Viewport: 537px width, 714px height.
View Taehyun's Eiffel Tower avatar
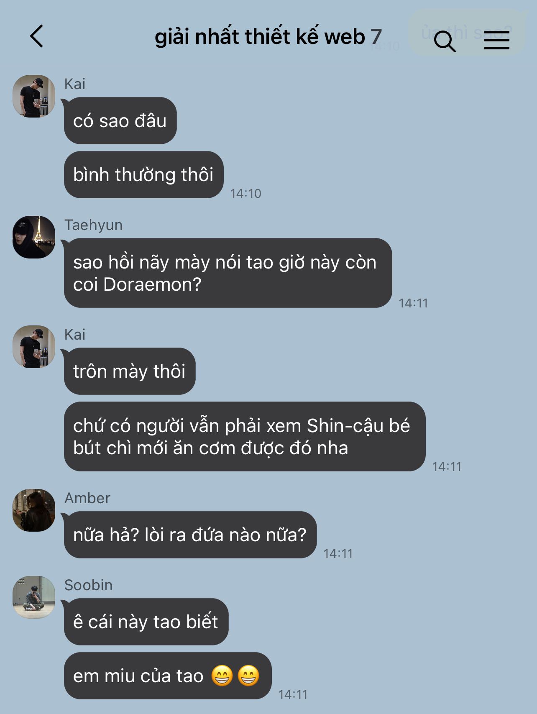pyautogui.click(x=34, y=237)
